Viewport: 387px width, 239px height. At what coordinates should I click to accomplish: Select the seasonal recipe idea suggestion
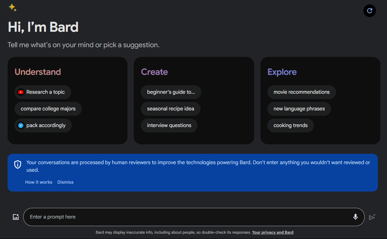point(170,108)
